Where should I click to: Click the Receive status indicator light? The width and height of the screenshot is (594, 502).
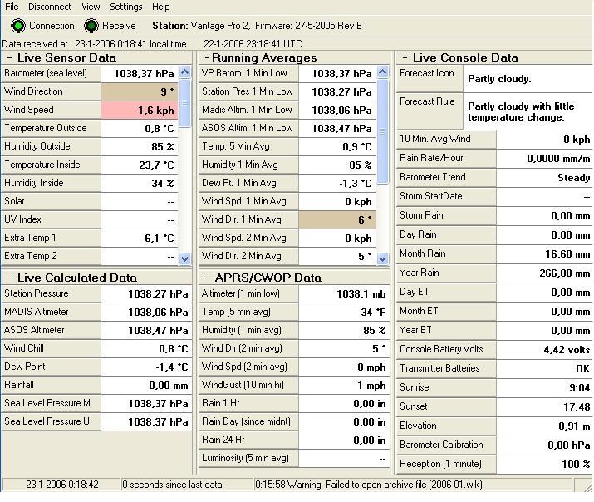pos(91,26)
